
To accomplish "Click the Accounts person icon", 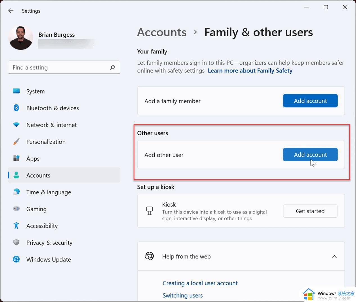I will (x=16, y=175).
